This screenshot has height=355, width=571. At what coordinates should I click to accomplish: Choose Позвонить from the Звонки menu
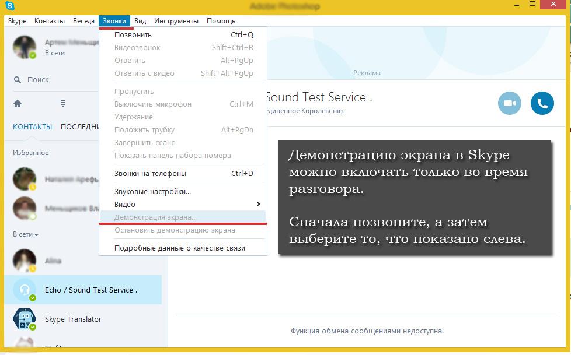click(183, 34)
